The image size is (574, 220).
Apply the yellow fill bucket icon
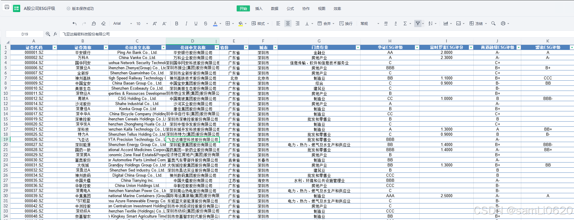[x=241, y=23]
